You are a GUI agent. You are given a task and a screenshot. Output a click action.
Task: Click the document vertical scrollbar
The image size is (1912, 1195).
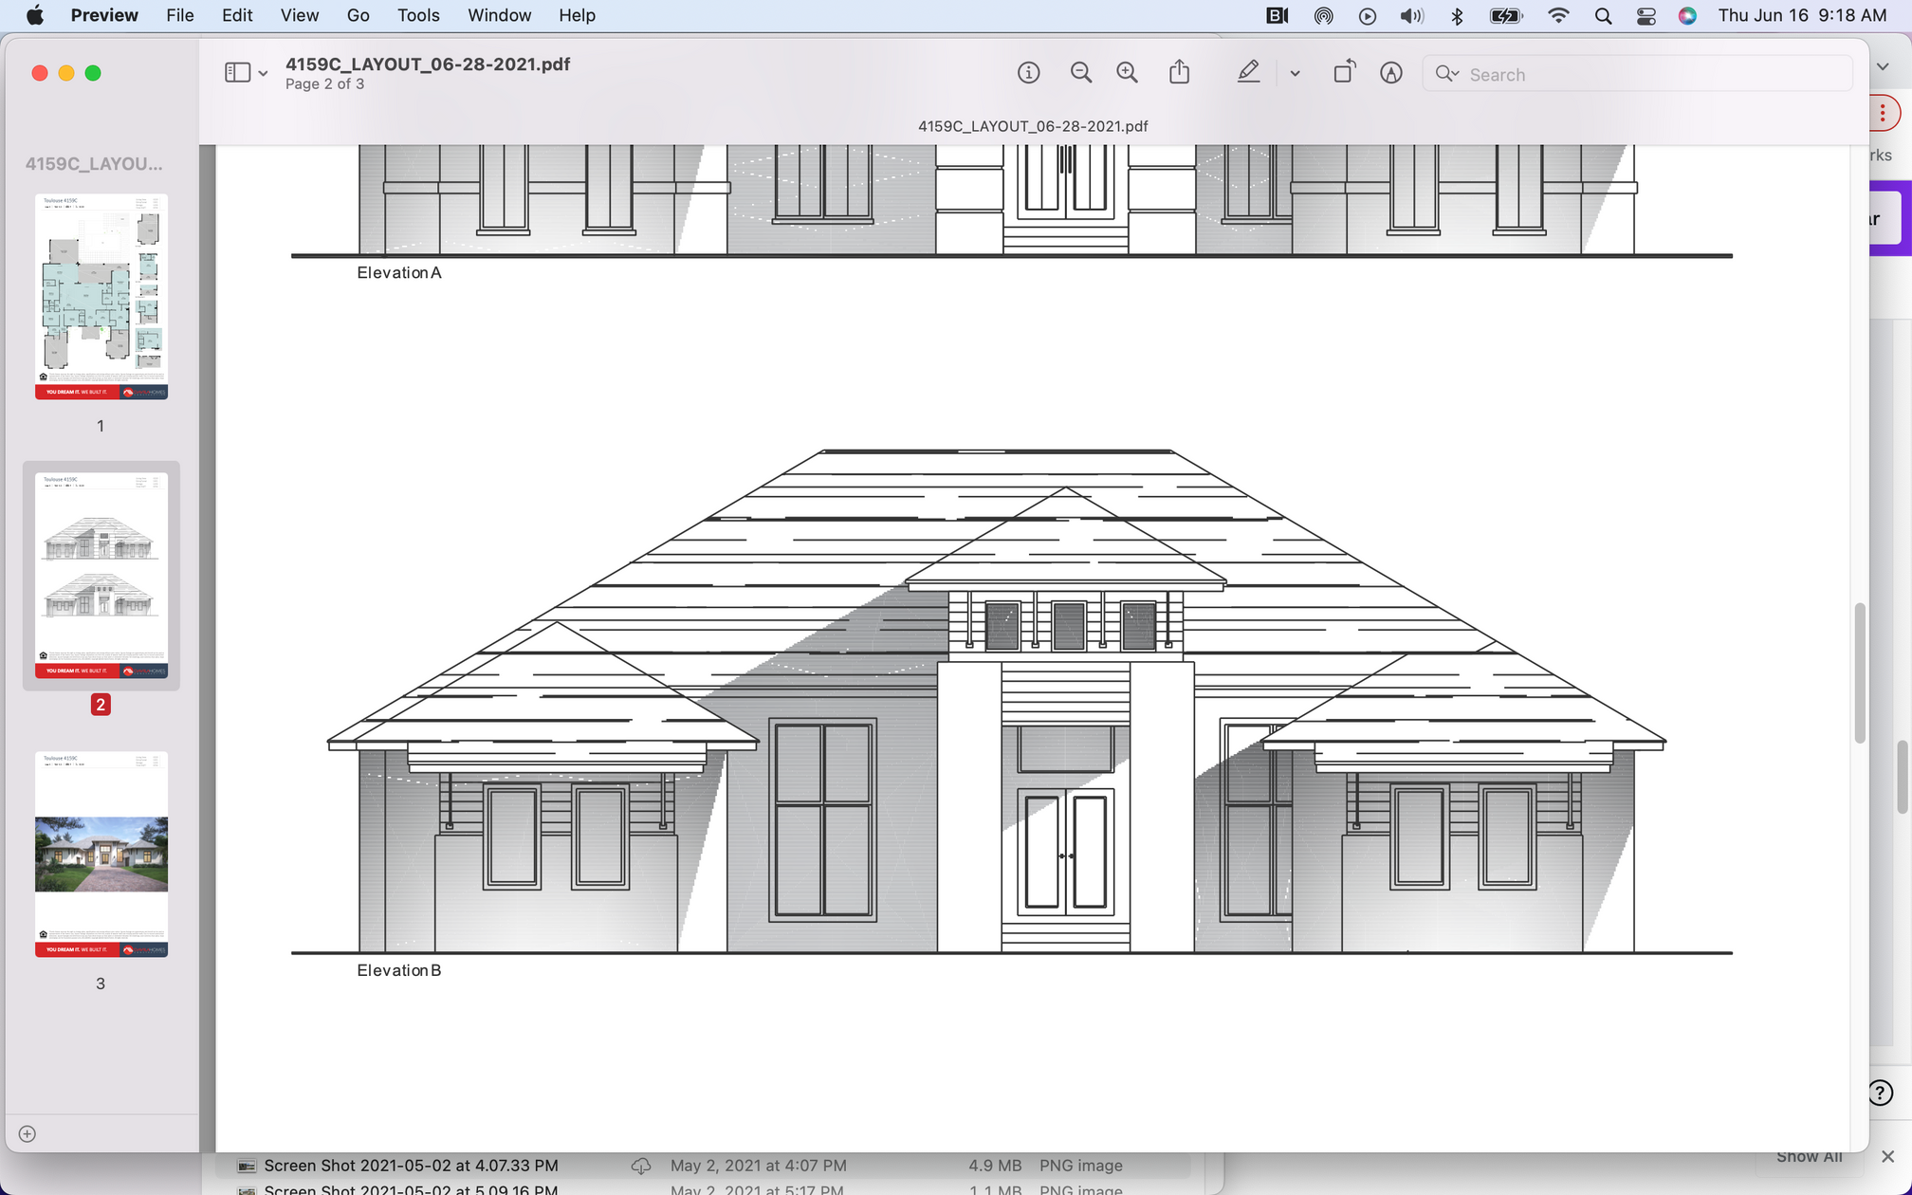(1860, 673)
